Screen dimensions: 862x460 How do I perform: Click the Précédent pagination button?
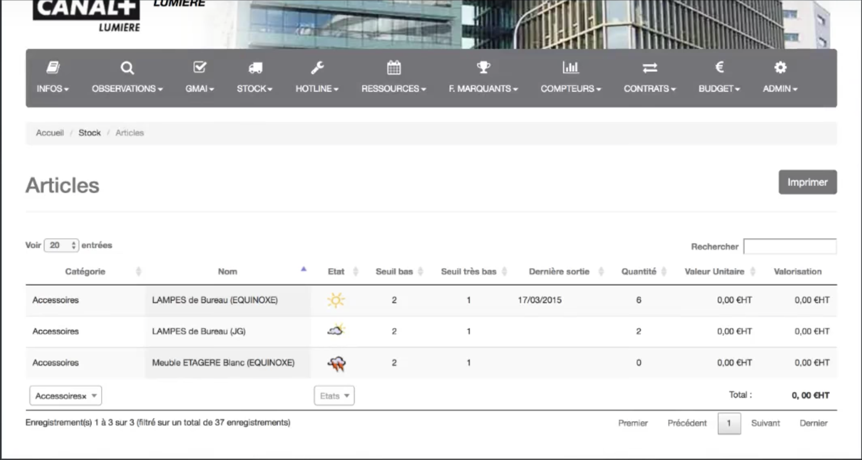point(687,423)
